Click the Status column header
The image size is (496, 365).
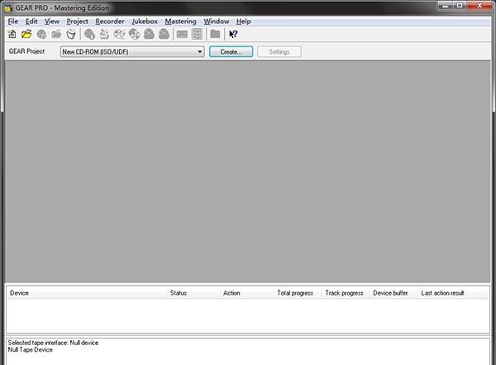tap(193, 293)
